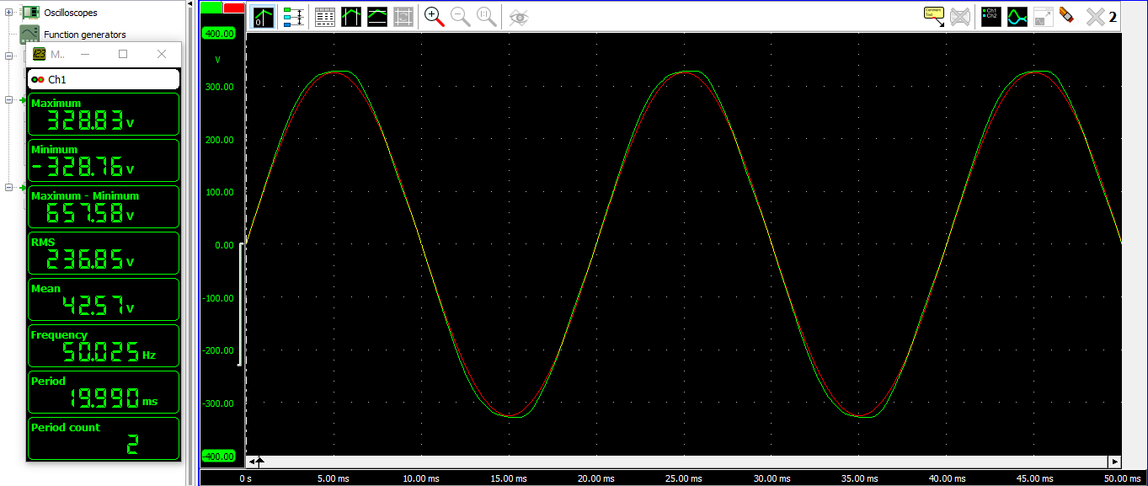Toggle the green channel indicator tab
This screenshot has width=1148, height=486.
coord(211,7)
